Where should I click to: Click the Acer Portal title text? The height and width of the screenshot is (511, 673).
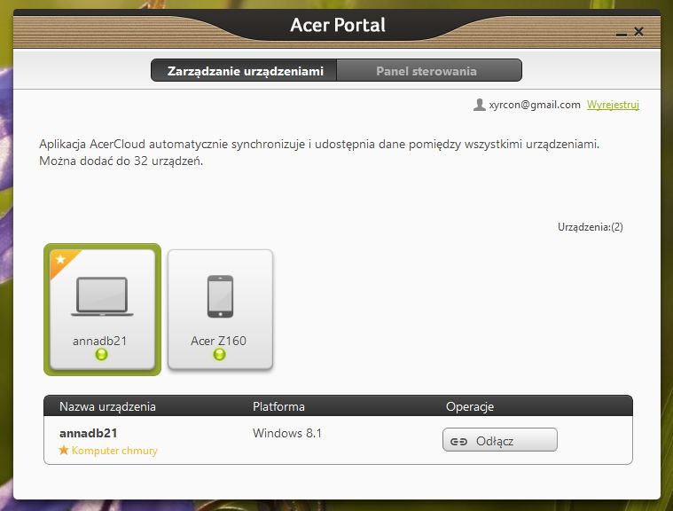pos(338,25)
